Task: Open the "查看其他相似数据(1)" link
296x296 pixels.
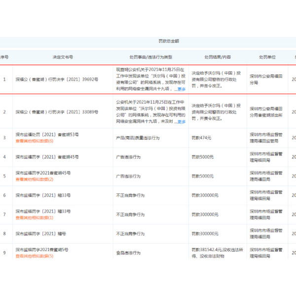Action: [x=35, y=218]
